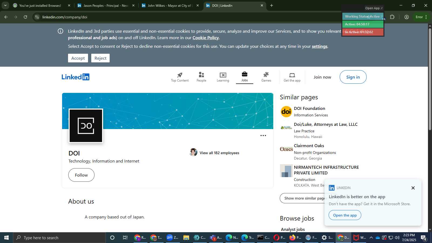Open Analyst jobs link
The height and width of the screenshot is (243, 432).
(293, 229)
